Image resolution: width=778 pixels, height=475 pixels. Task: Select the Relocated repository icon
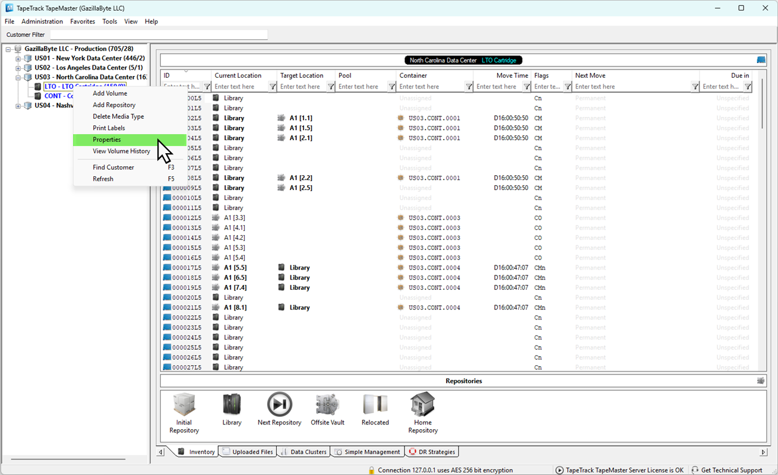375,404
